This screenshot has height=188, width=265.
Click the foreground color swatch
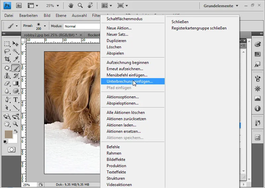pos(8,134)
